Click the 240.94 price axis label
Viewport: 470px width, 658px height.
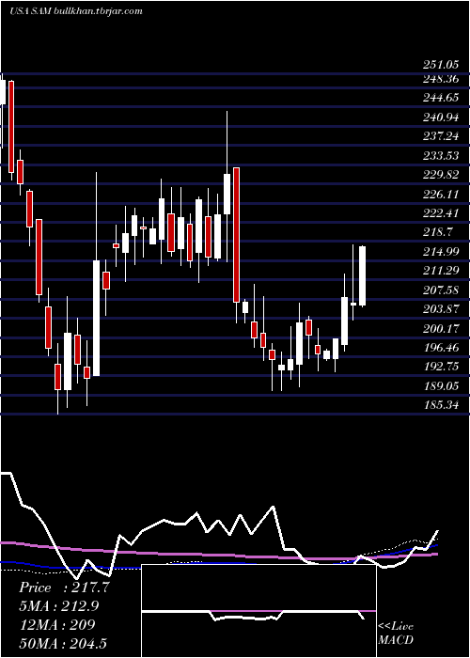point(440,117)
